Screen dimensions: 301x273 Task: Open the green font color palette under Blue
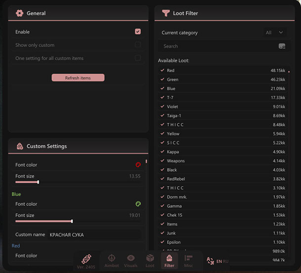point(138,204)
